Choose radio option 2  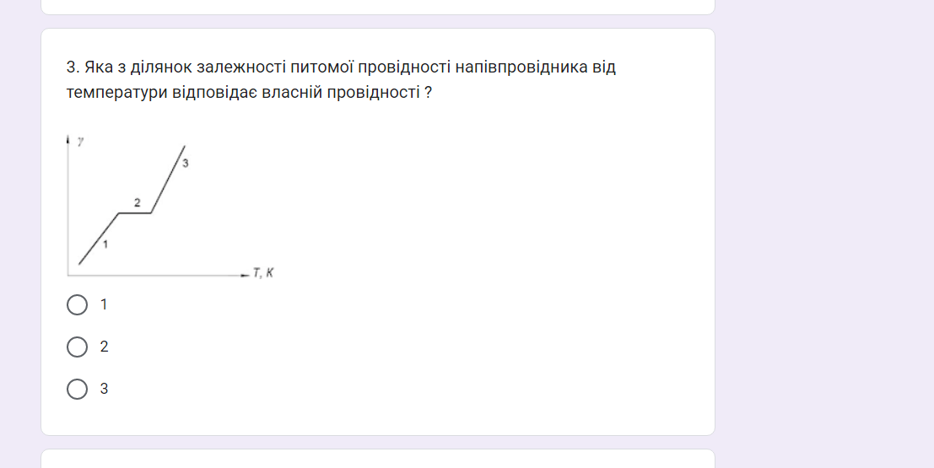77,347
